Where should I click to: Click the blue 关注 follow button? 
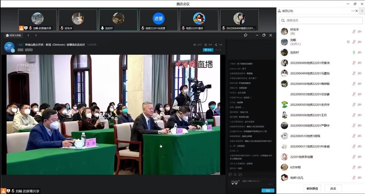point(208,50)
